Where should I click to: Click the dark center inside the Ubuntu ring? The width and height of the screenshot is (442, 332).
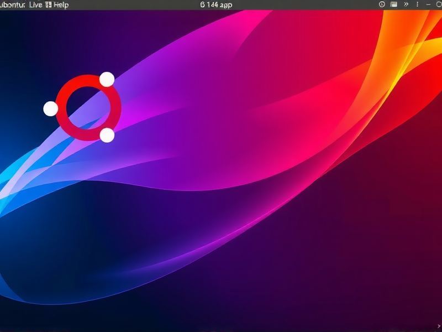coord(88,108)
